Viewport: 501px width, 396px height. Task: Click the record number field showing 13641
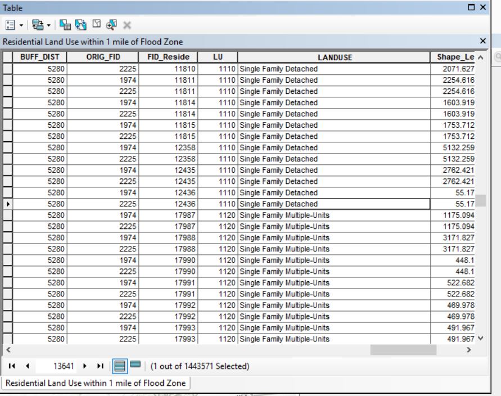(x=56, y=366)
